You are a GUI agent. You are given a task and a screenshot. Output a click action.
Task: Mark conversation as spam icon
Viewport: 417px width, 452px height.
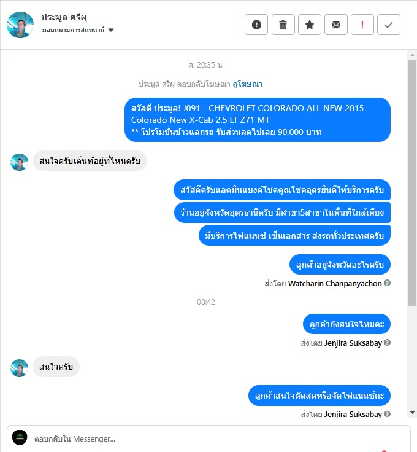pos(256,25)
